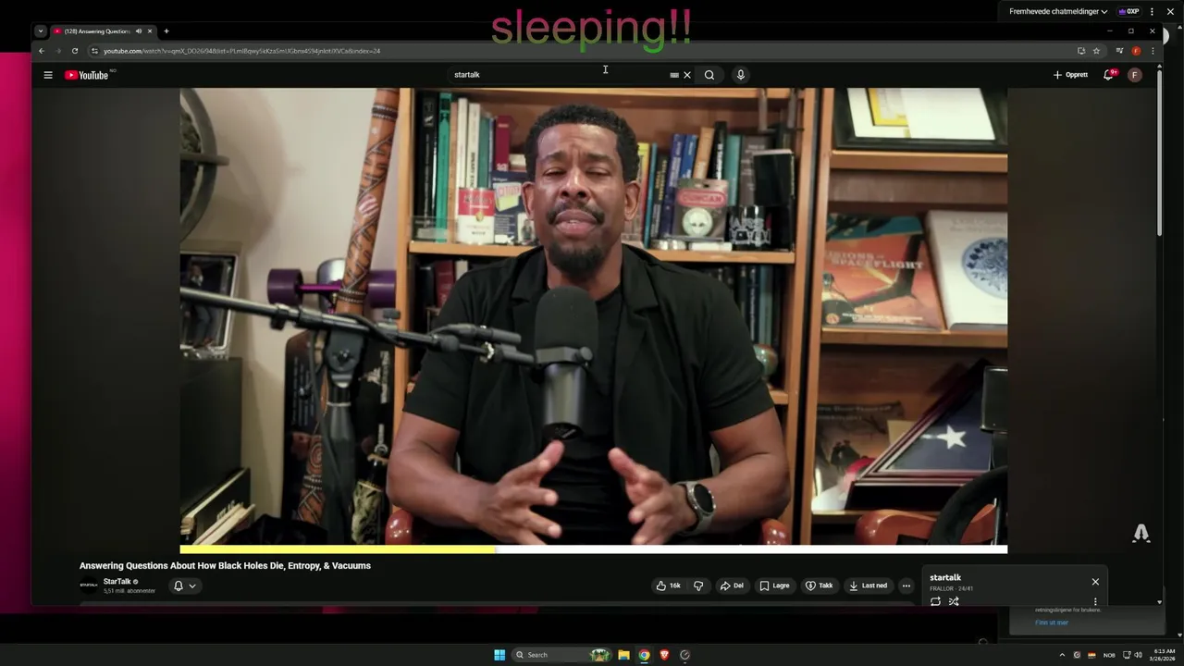The height and width of the screenshot is (666, 1184).
Task: Switch NOB keyboard language in tray
Action: point(1109,655)
